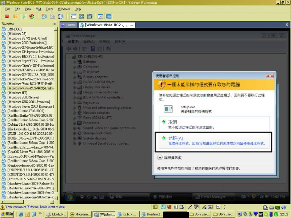
Task: Close the current VM tab
Action: [287, 24]
